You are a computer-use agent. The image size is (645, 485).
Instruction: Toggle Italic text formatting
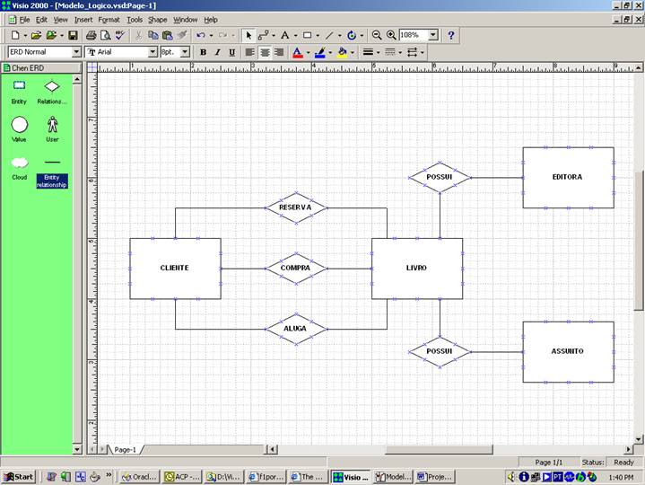(217, 52)
